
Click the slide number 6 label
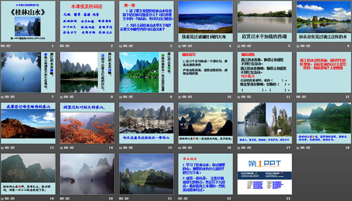point(348,46)
